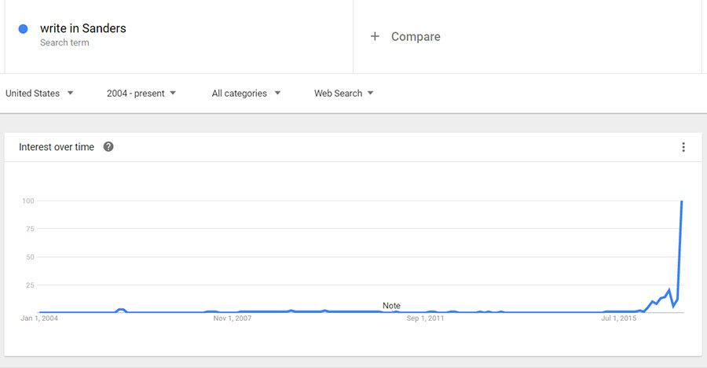
Task: Click the Search term subtitle label
Action: tap(64, 42)
